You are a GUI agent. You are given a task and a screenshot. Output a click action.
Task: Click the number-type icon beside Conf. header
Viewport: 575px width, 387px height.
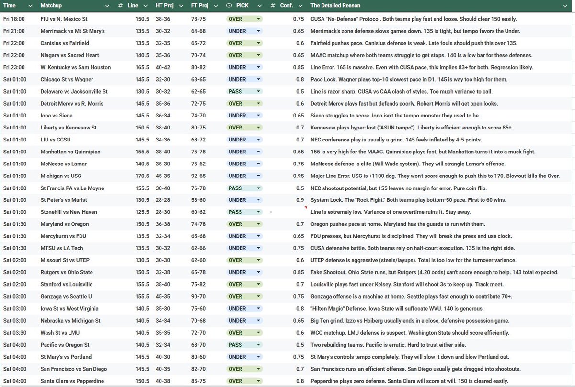(x=273, y=5)
